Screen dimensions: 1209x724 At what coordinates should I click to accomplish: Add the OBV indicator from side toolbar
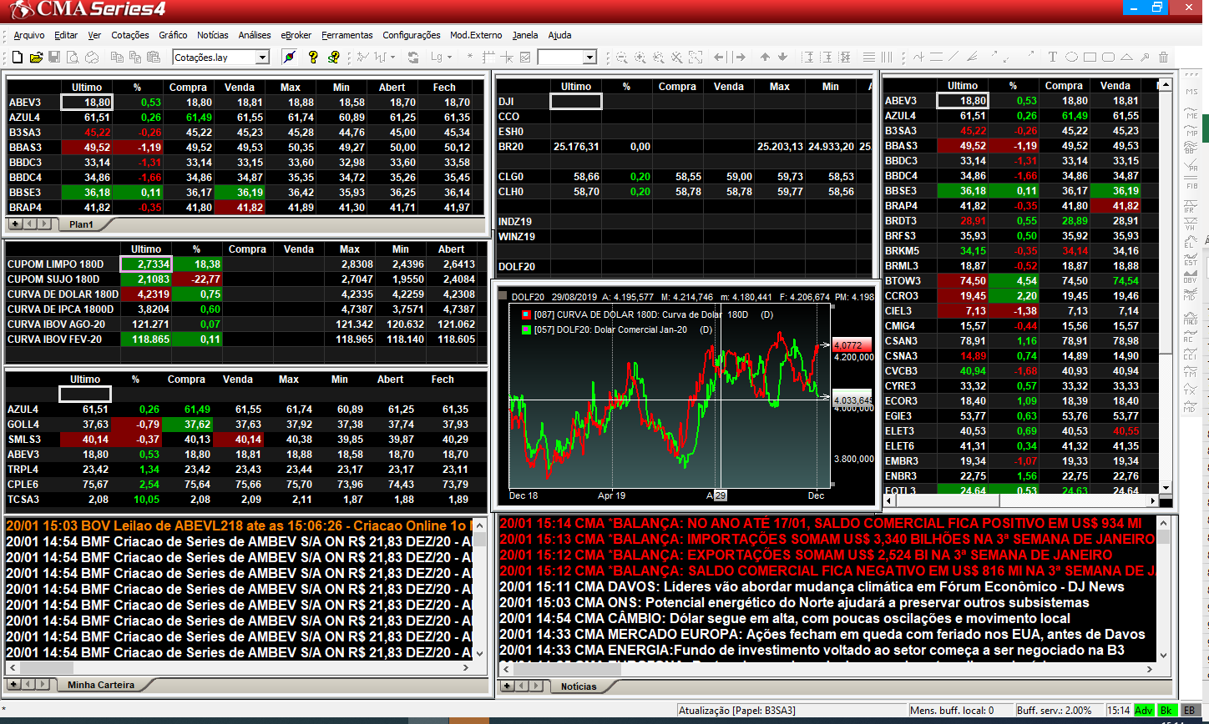click(1190, 277)
